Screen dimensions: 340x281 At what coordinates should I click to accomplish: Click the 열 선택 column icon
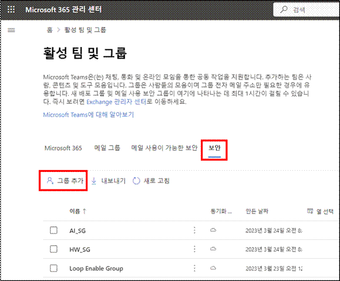tap(310, 211)
